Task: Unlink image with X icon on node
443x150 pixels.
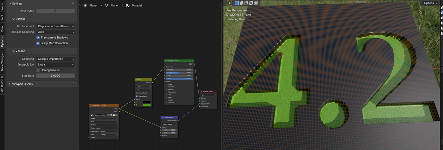Action: (116, 115)
